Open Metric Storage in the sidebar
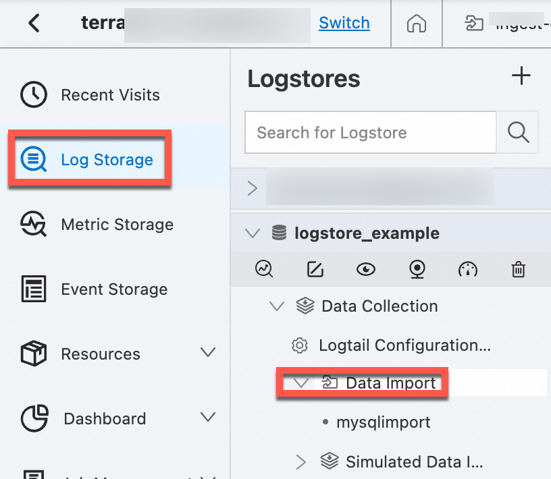Screen dimensions: 551x479 click(116, 225)
